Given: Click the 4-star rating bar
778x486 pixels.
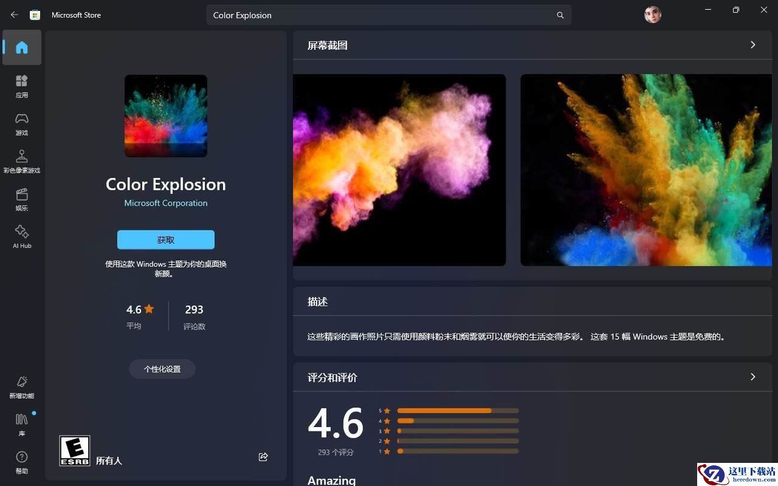Looking at the screenshot, I should [x=458, y=421].
